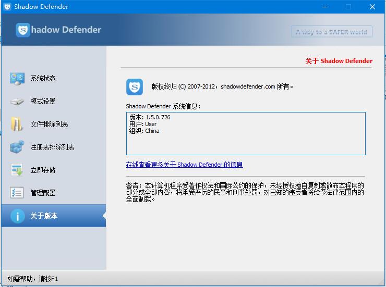Click the 管理配置 checklist icon
The image size is (386, 287).
[x=17, y=193]
